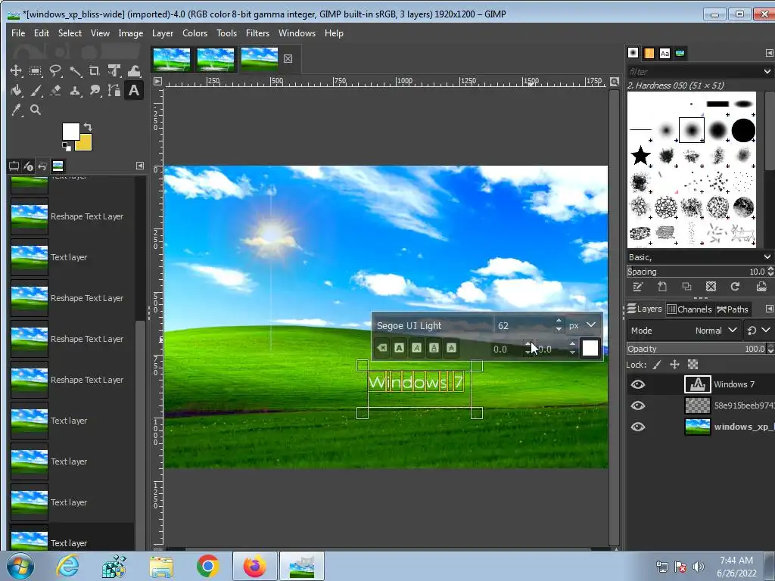Select the Paintbrush tool

point(35,91)
